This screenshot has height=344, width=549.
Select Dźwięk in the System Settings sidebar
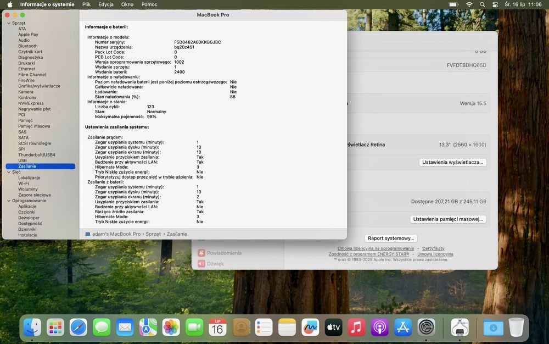click(x=215, y=264)
